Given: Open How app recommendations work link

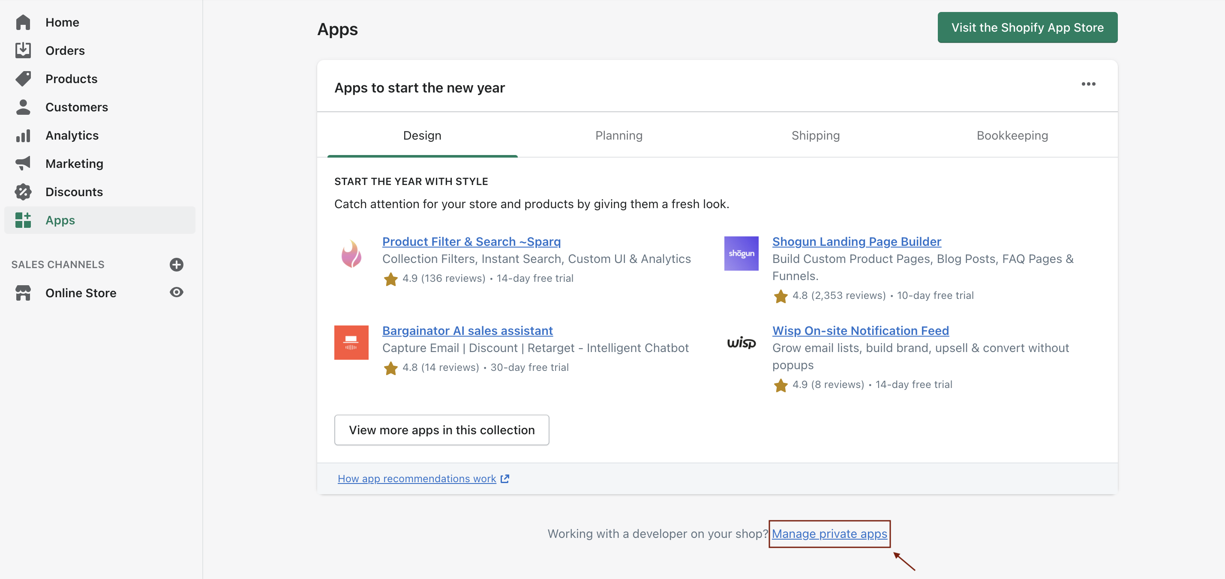Looking at the screenshot, I should pos(417,479).
